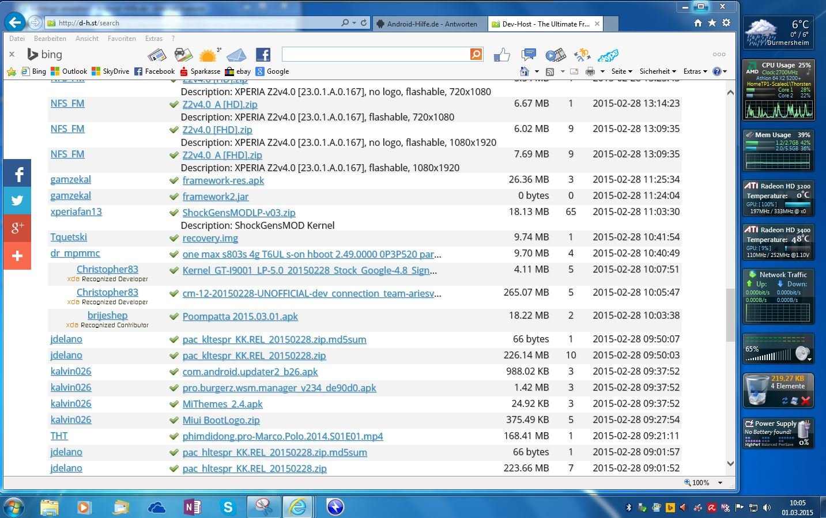826x518 pixels.
Task: Click the page vertical scrollbar thumb
Action: point(730,315)
